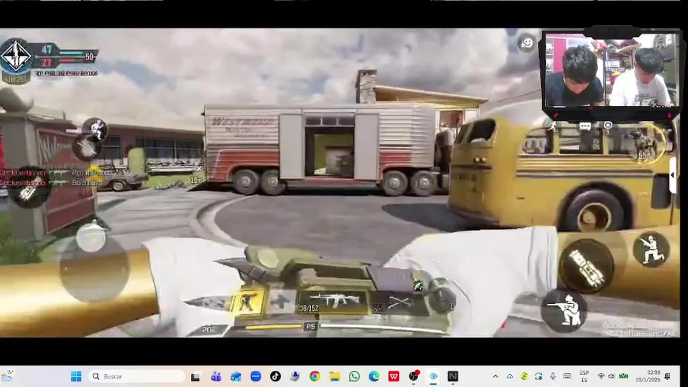
Task: Open OneDrive cloud icon in the tray
Action: coord(510,376)
